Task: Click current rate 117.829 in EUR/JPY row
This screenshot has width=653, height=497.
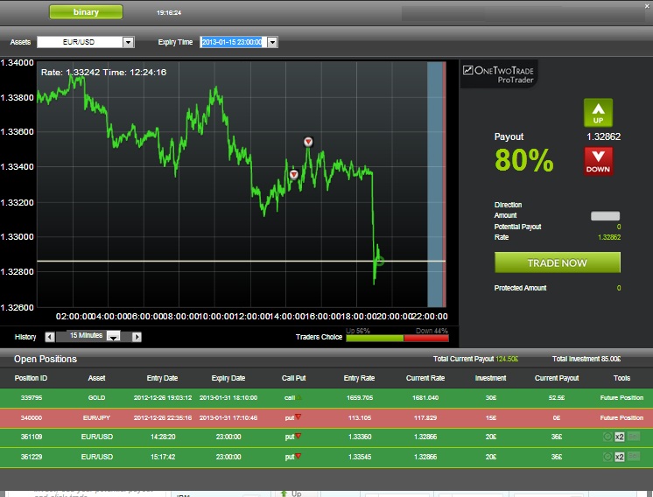Action: (425, 417)
